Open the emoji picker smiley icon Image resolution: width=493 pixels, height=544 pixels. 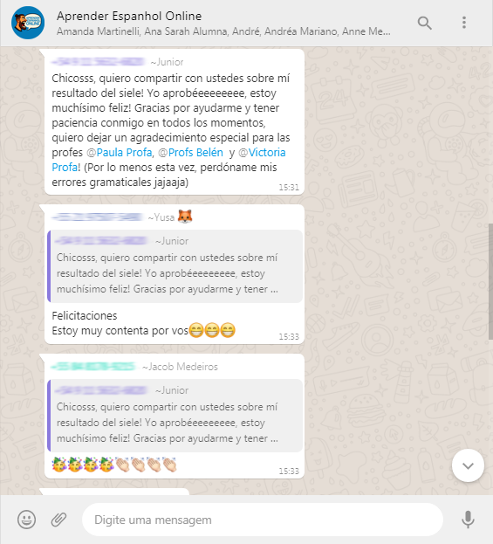27,520
